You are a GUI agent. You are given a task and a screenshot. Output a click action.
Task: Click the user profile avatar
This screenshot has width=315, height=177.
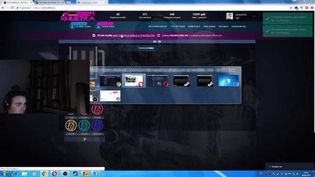point(229,16)
